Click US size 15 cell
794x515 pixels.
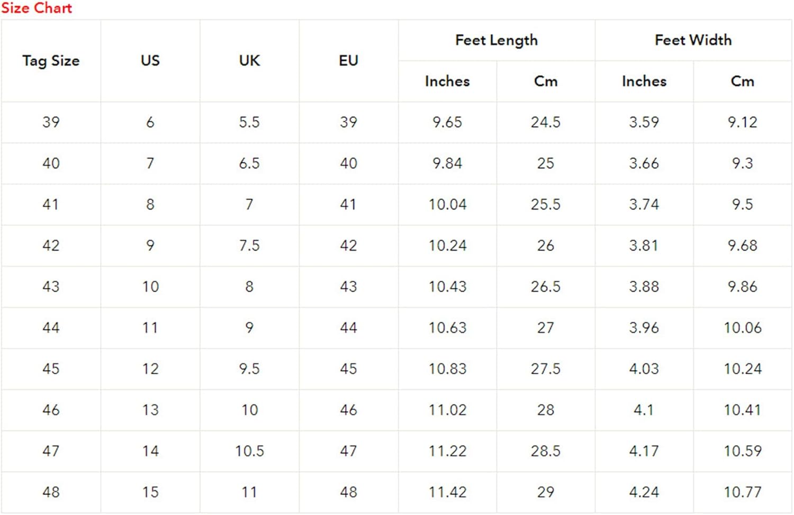(150, 492)
